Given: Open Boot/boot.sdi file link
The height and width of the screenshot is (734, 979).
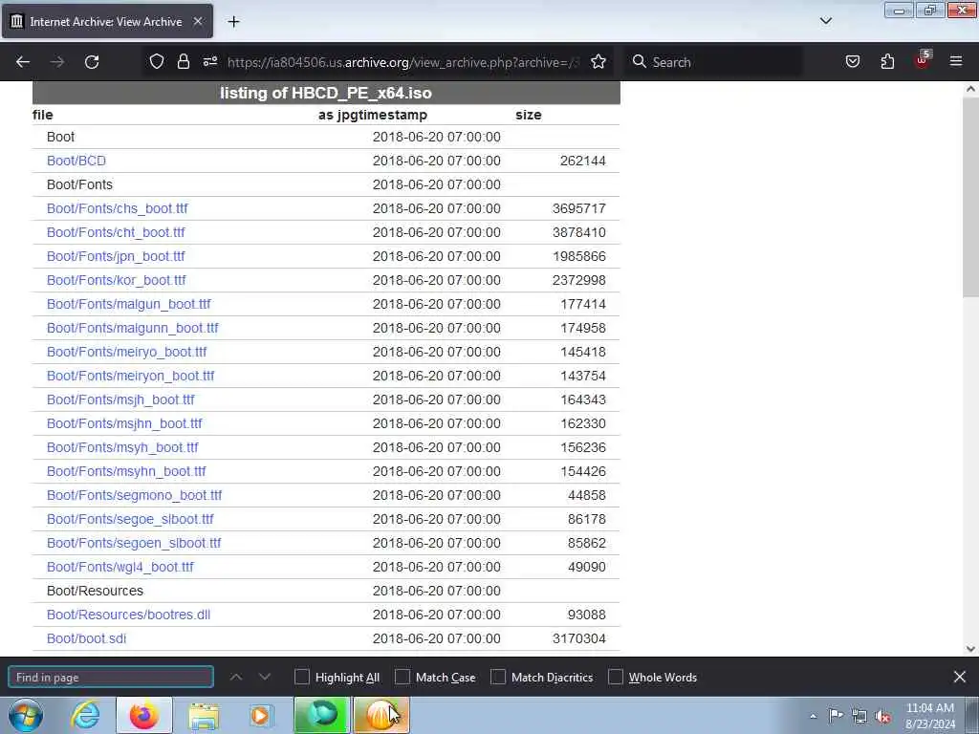Looking at the screenshot, I should 87,638.
